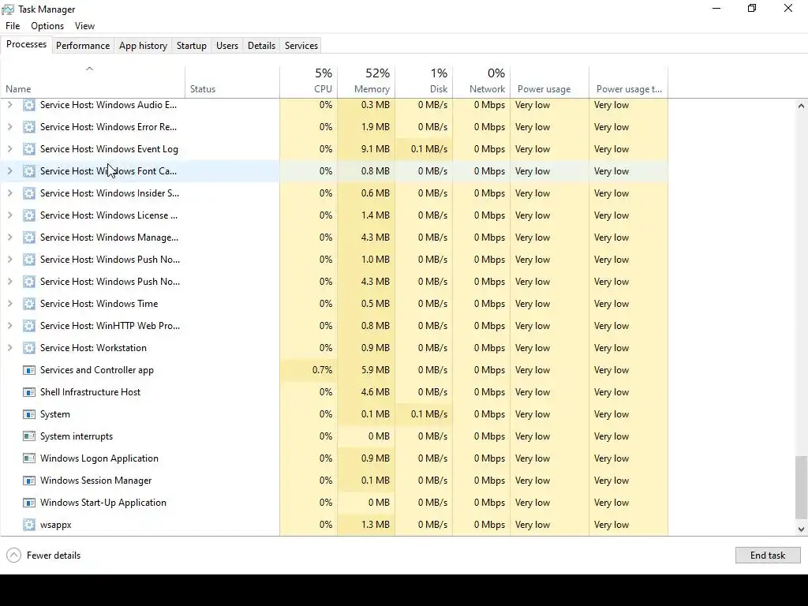Click the scrollbar up arrow
Screen dimensions: 808x606
click(x=801, y=106)
